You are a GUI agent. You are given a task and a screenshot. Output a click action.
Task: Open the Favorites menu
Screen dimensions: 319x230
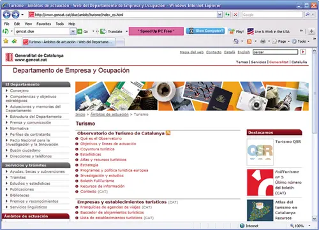point(43,24)
